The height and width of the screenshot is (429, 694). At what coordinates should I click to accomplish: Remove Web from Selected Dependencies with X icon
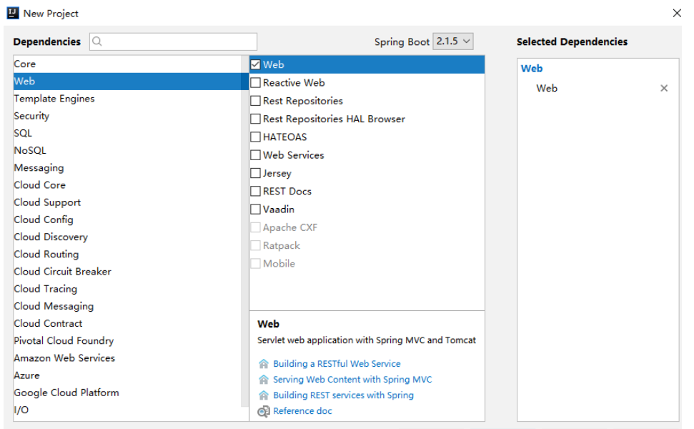coord(664,88)
